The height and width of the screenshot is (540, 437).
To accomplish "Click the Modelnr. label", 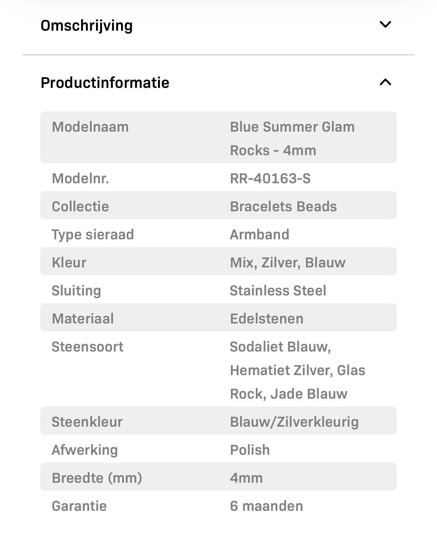I will tap(80, 178).
